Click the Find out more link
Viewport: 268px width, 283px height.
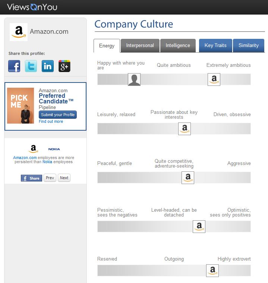(51, 121)
